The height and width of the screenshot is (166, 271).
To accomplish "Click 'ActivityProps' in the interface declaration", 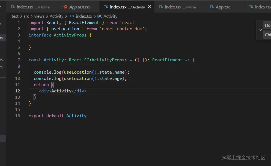I will point(70,35).
